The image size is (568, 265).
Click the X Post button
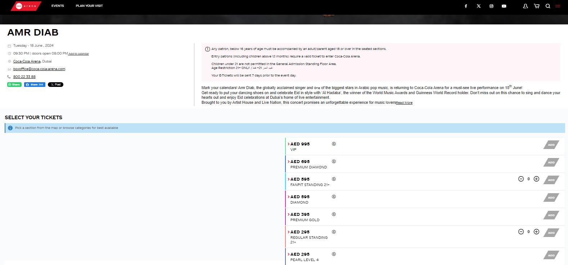tap(55, 85)
